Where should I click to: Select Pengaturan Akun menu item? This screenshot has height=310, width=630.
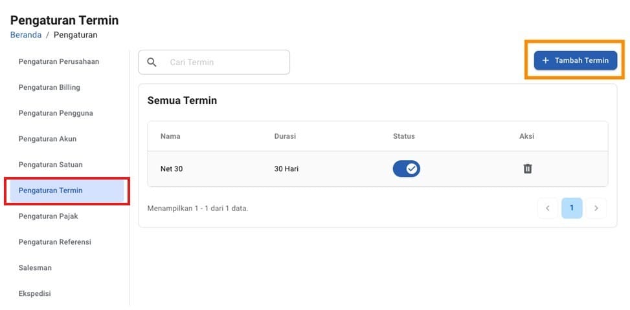(x=47, y=139)
